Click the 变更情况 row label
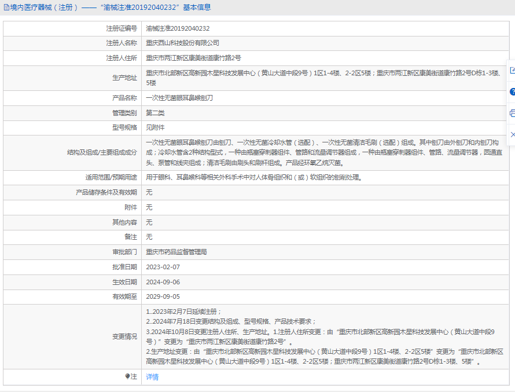Viewport: 515px width, 392px height. (x=124, y=336)
